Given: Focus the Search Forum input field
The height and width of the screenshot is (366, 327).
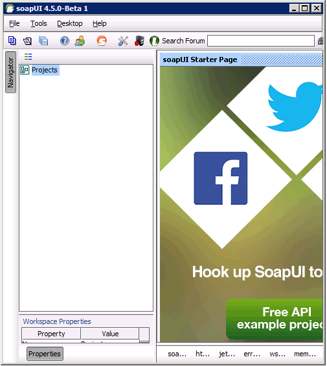Looking at the screenshot, I should (261, 41).
